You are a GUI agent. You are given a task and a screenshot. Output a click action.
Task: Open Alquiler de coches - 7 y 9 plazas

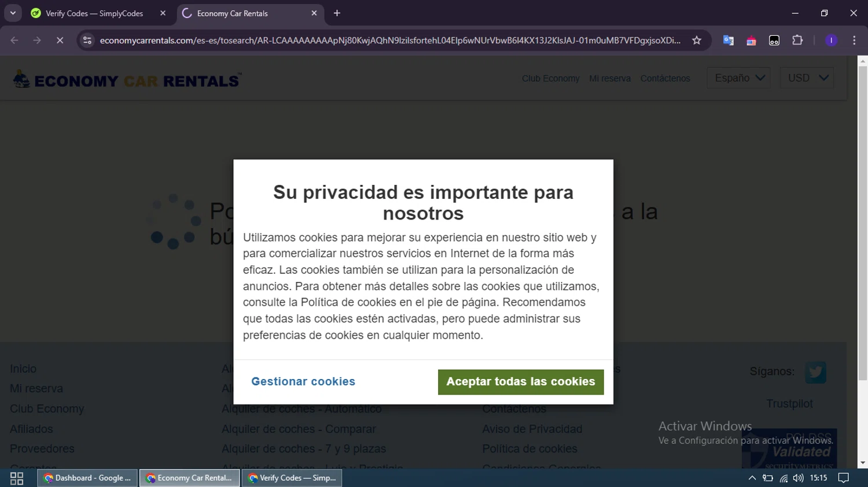pos(304,449)
